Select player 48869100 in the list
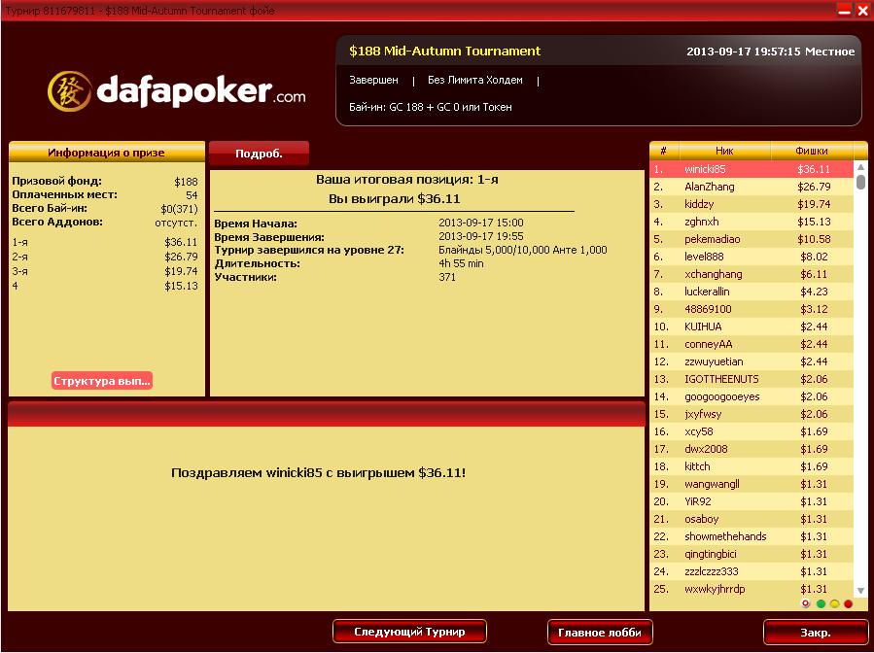 pyautogui.click(x=752, y=309)
